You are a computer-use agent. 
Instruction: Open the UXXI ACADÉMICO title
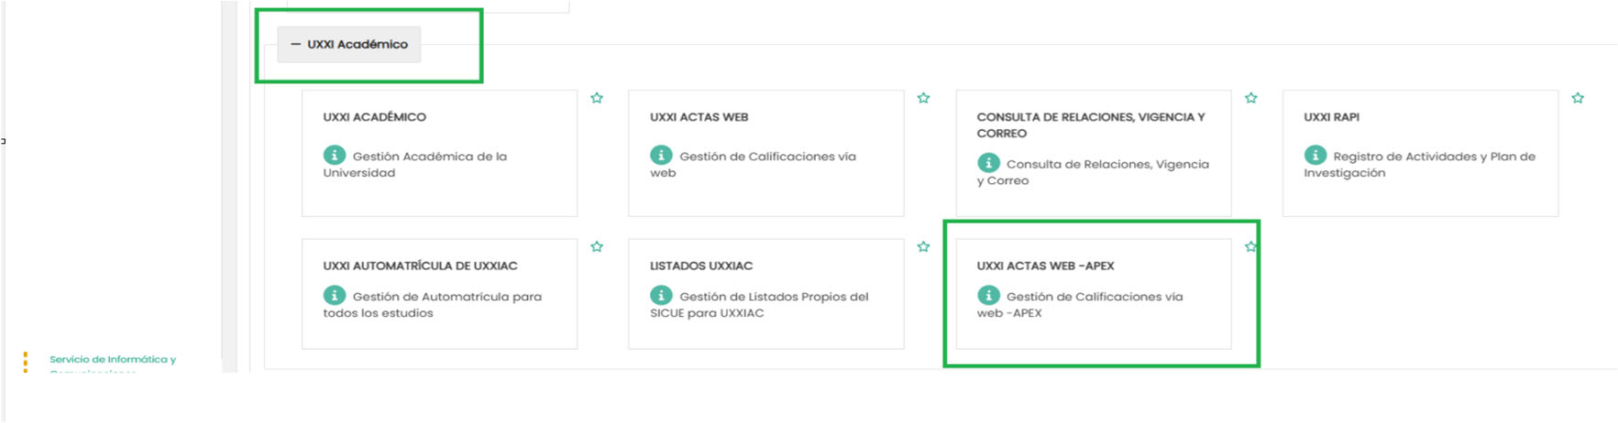point(374,117)
